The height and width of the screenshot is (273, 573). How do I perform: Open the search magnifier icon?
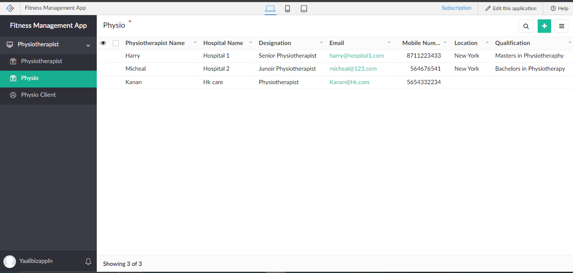click(x=526, y=26)
